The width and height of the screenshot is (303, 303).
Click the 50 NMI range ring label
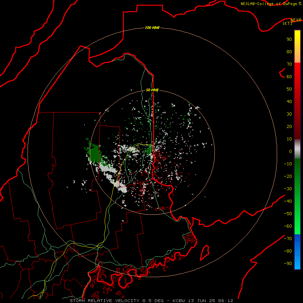pos(152,90)
